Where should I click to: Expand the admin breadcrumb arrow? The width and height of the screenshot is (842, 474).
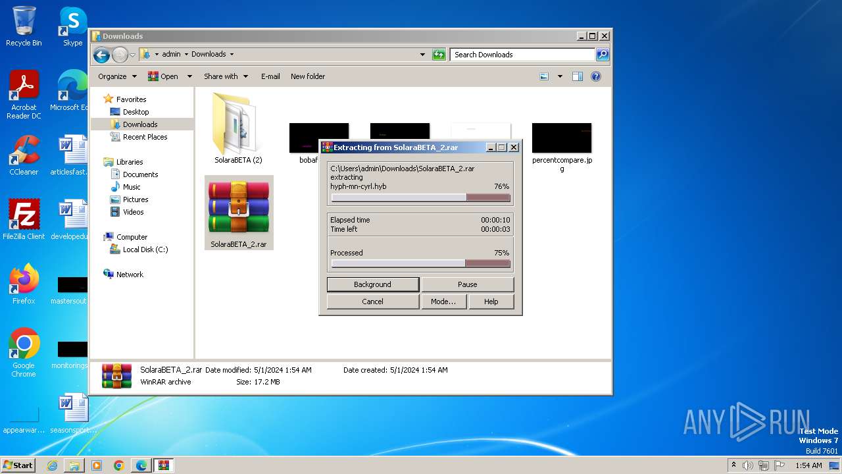tap(186, 55)
